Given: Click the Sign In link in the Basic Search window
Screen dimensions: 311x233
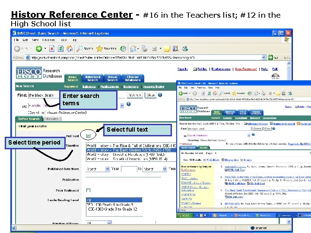Looking at the screenshot, I should 182,69.
